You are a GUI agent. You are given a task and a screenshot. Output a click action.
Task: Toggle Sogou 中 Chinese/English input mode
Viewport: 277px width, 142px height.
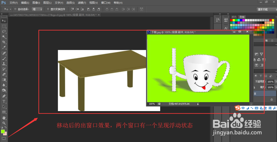pos(243,108)
